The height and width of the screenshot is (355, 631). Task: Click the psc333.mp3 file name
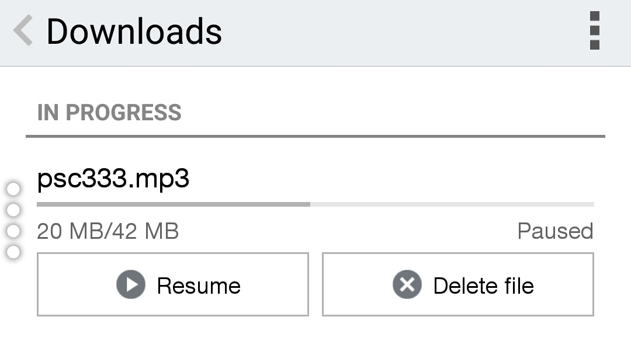[x=113, y=179]
